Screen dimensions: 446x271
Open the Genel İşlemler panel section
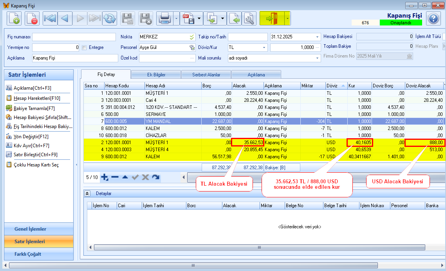pos(31,229)
